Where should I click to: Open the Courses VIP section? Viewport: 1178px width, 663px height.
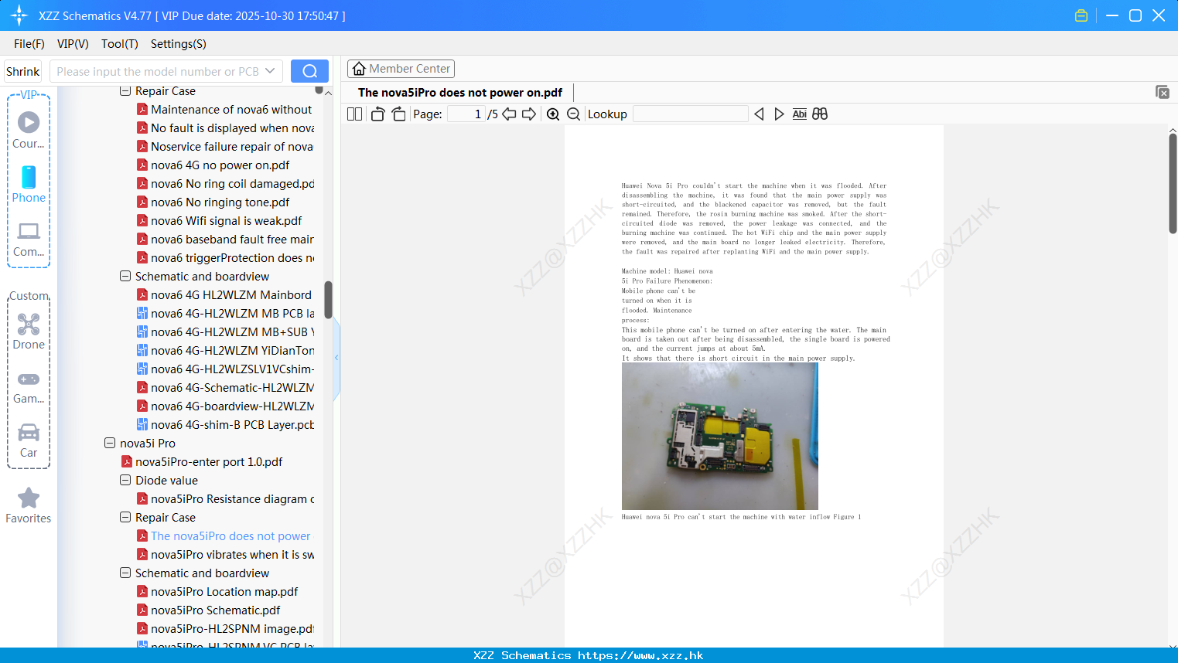pos(29,130)
